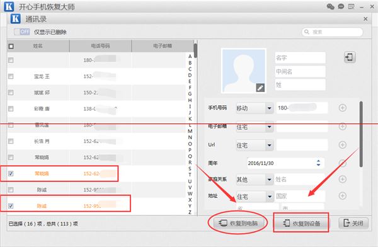
Task: Toggle the 仅显示已删除 OFF switch
Action: pyautogui.click(x=21, y=32)
